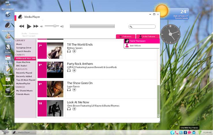This screenshot has height=135, width=213.
Task: Click the track progress bar
Action: point(92,26)
